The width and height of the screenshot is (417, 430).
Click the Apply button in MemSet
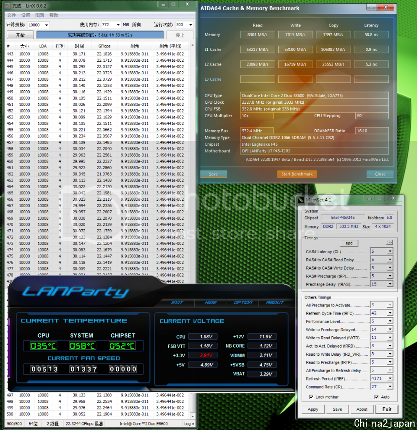[x=313, y=409]
